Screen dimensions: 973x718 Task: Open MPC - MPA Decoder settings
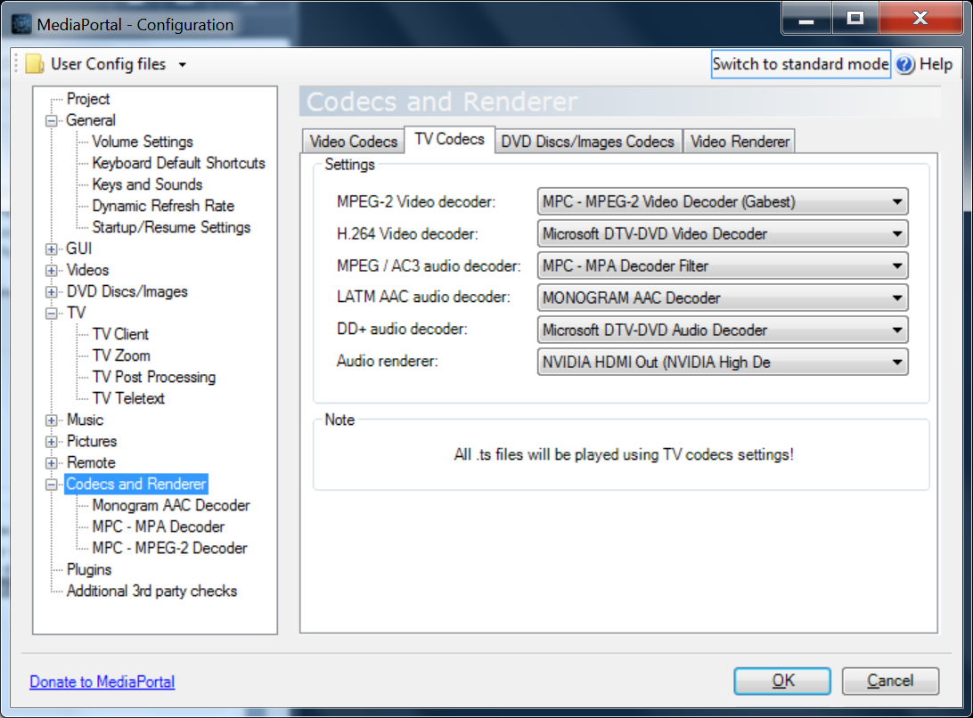click(x=159, y=526)
